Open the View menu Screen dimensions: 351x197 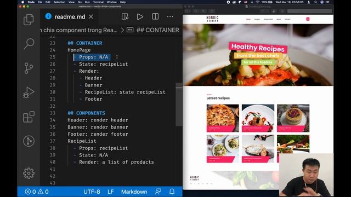click(x=71, y=2)
